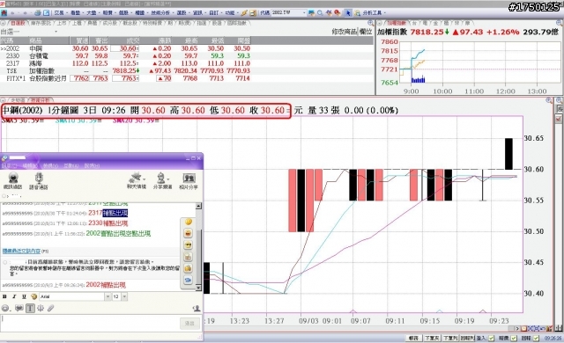Click the 欄位 button

coord(366,32)
